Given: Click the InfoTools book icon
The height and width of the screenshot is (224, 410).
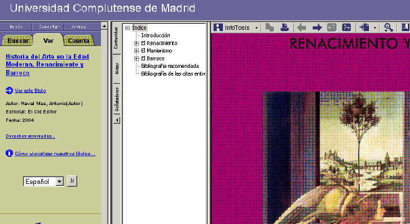Looking at the screenshot, I should 218,27.
